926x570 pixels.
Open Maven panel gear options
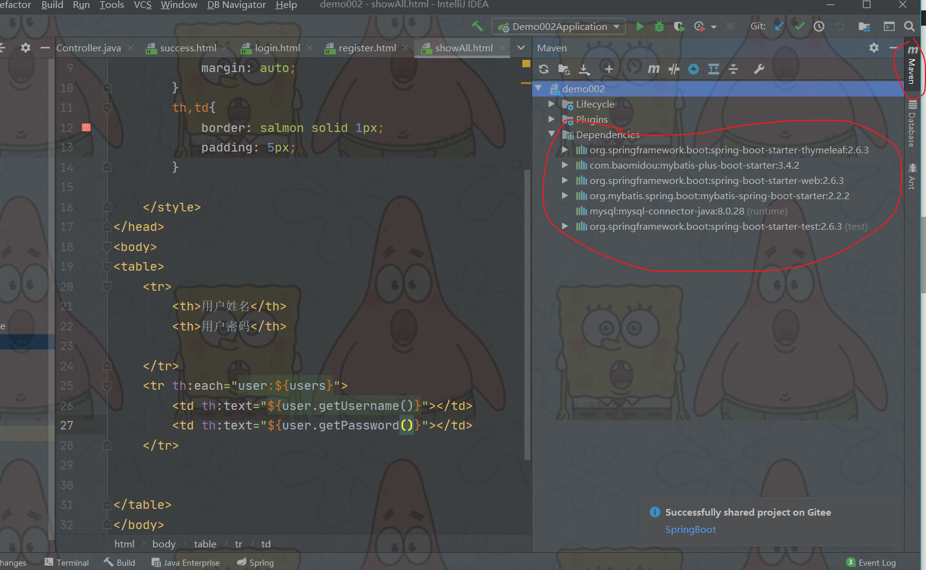pos(874,48)
